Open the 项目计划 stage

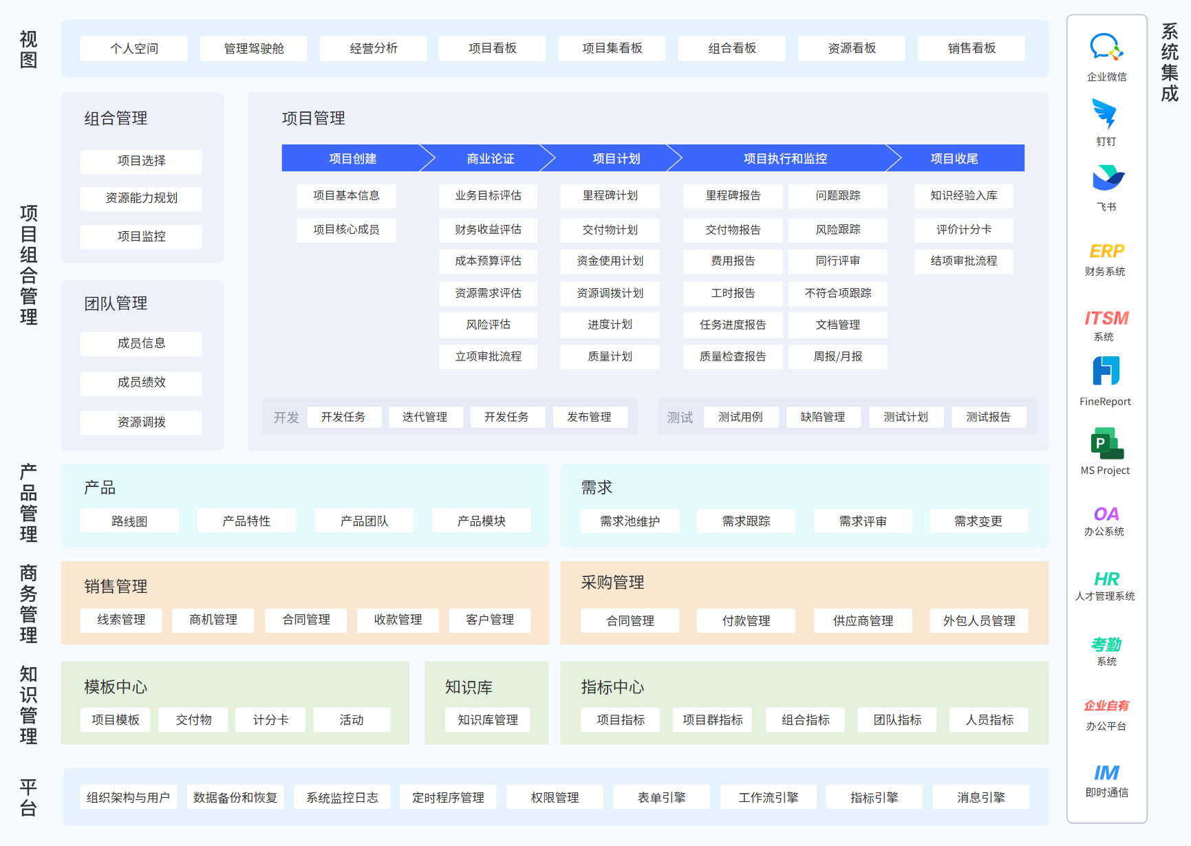pos(616,158)
